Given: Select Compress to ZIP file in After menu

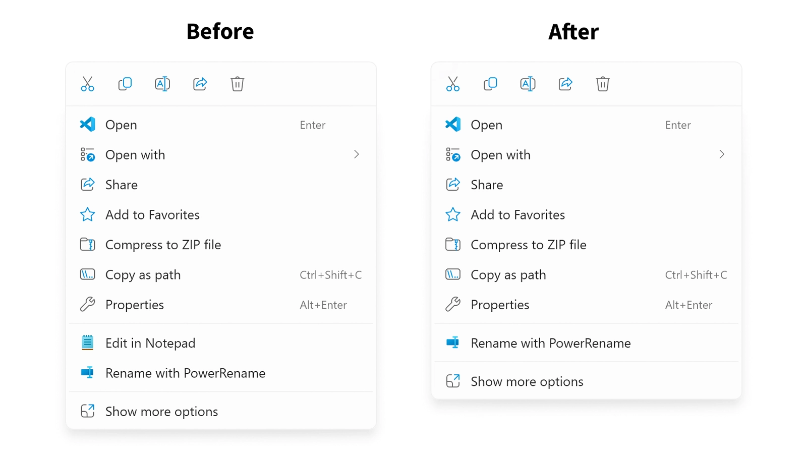Looking at the screenshot, I should coord(528,245).
